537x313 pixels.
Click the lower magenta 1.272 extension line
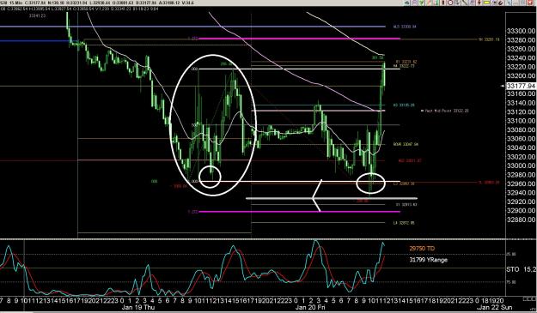(300, 212)
